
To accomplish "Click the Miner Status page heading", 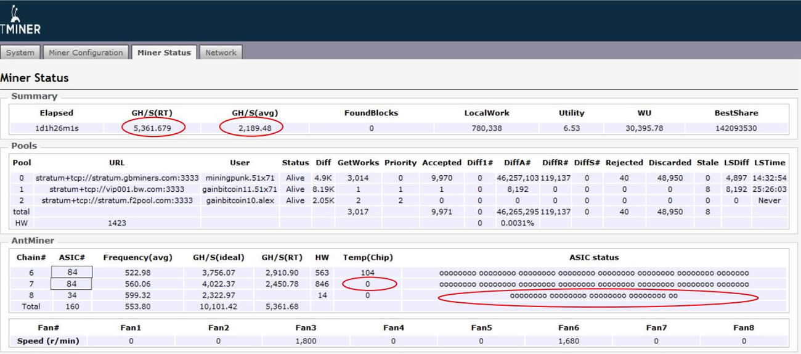I will (35, 78).
